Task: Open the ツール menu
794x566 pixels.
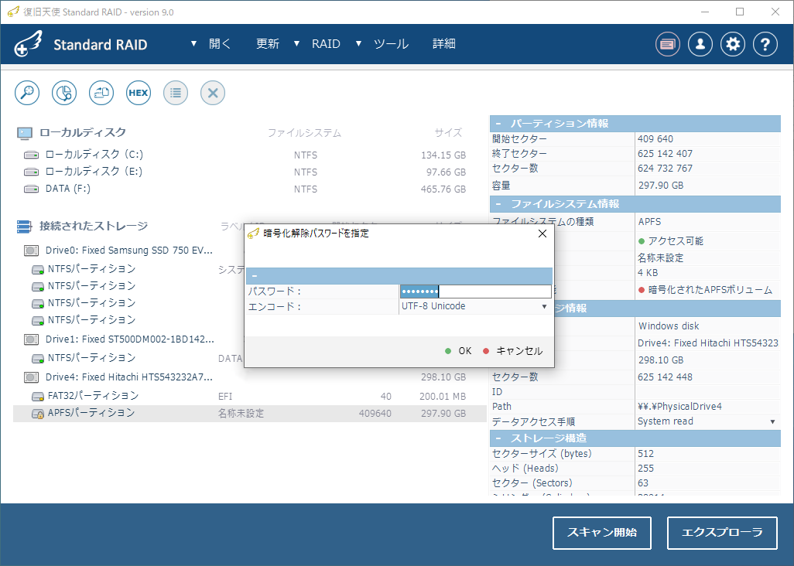Action: (391, 44)
